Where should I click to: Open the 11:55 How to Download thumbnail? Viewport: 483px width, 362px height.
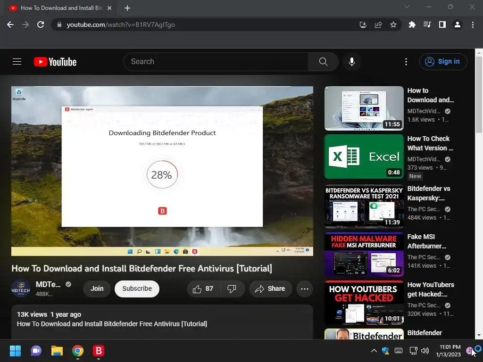364,108
